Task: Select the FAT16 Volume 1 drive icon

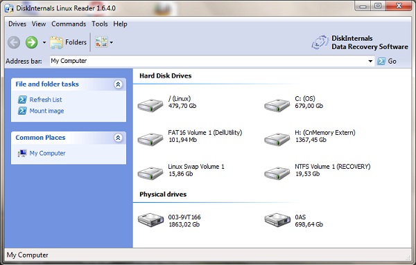Action: click(150, 139)
